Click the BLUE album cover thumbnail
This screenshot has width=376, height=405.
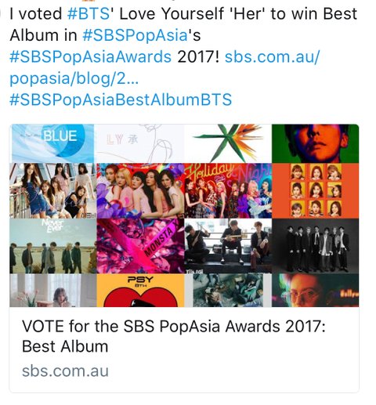(52, 143)
